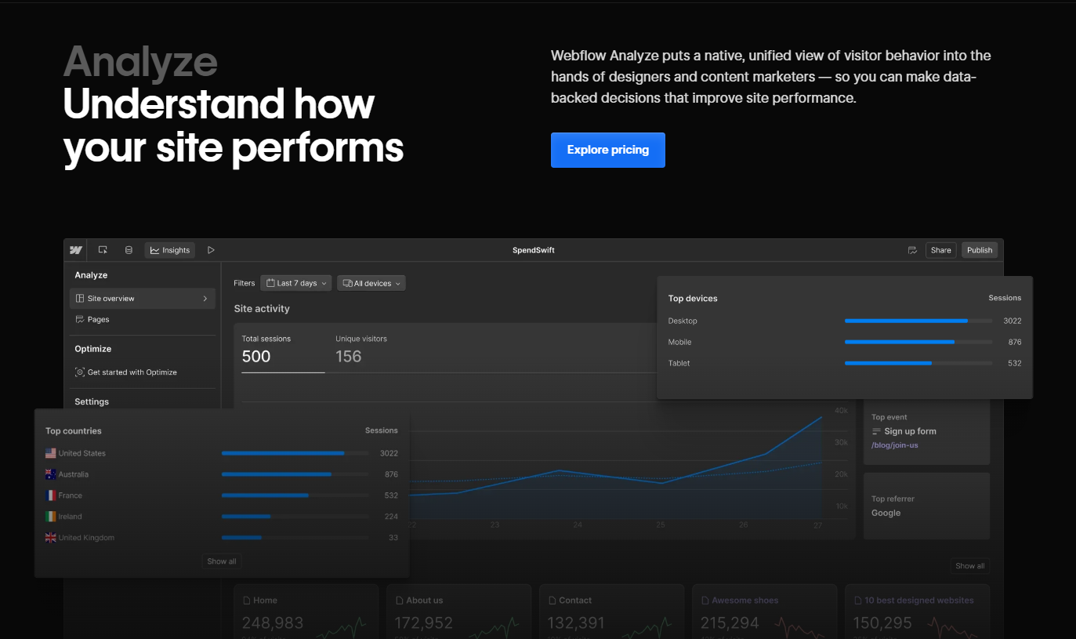1076x639 pixels.
Task: Click the page icon beside Contact
Action: pos(552,601)
